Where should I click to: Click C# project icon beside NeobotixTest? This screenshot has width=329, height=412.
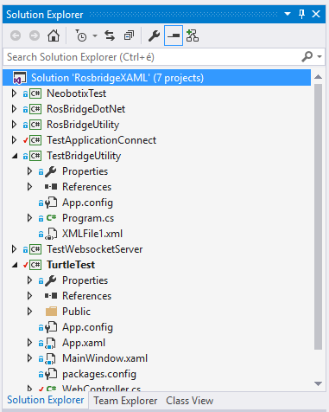click(35, 93)
